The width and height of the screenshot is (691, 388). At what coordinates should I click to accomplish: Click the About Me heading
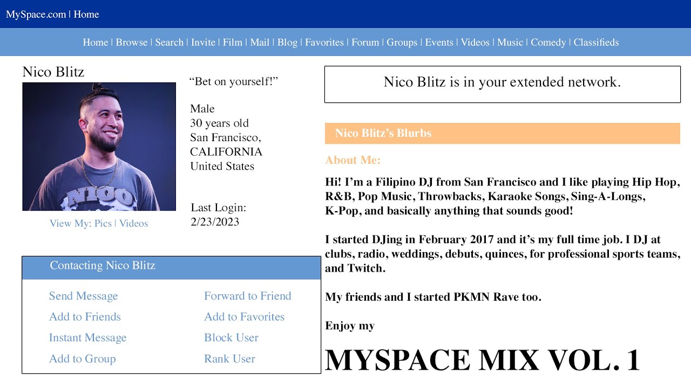[353, 160]
